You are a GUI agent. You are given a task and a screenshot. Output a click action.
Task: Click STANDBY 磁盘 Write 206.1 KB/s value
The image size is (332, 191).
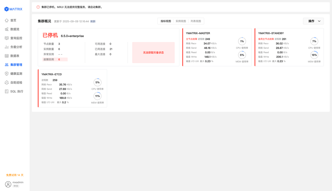click(x=282, y=57)
